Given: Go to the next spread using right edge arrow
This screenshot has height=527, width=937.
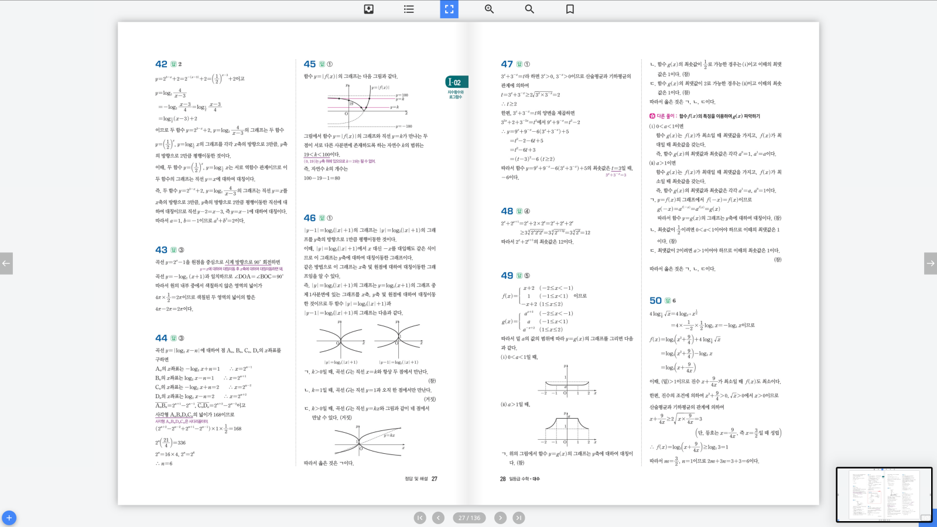Looking at the screenshot, I should pyautogui.click(x=930, y=263).
